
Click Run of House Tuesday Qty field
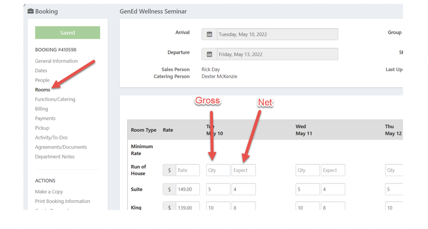click(218, 170)
